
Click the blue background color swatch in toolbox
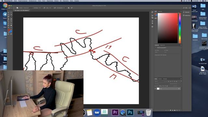coord(11,32)
